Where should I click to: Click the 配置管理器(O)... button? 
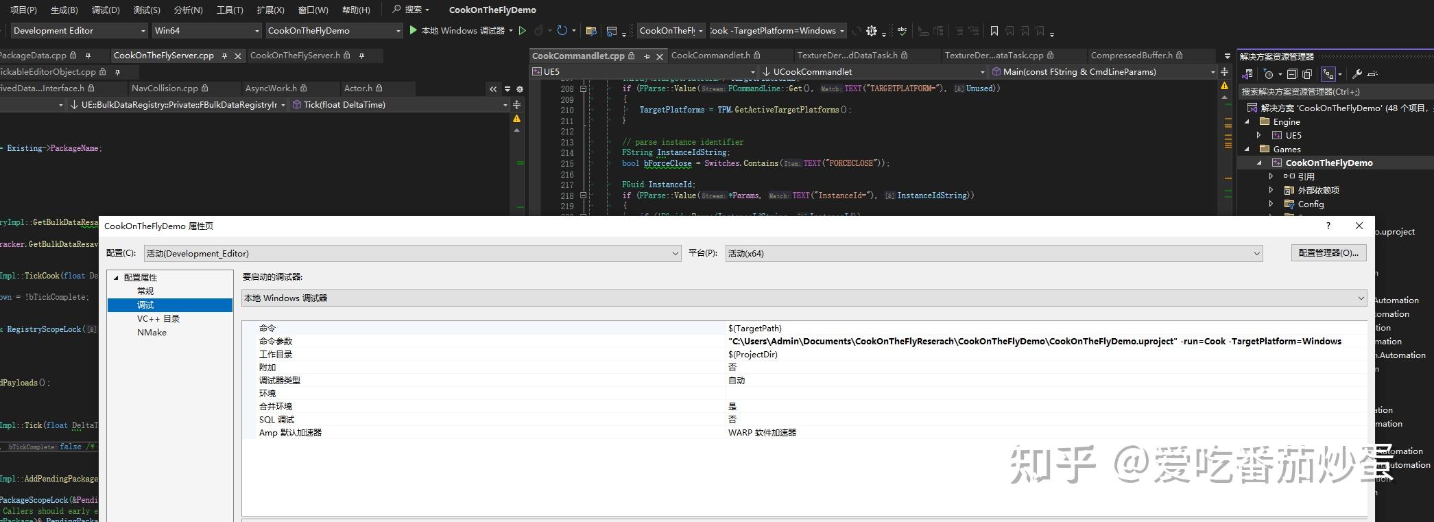pos(1328,253)
